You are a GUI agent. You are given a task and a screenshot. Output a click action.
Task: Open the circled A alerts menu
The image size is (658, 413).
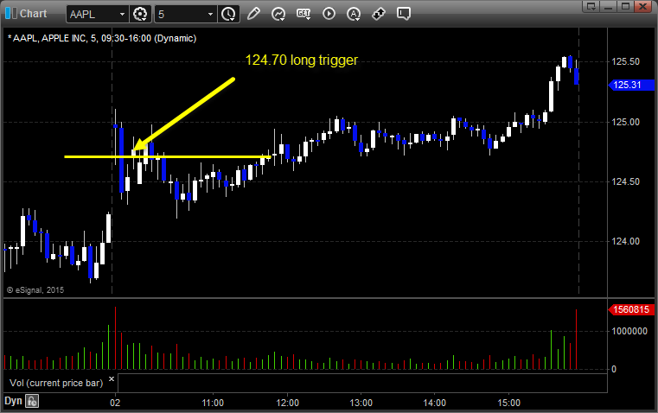(354, 14)
